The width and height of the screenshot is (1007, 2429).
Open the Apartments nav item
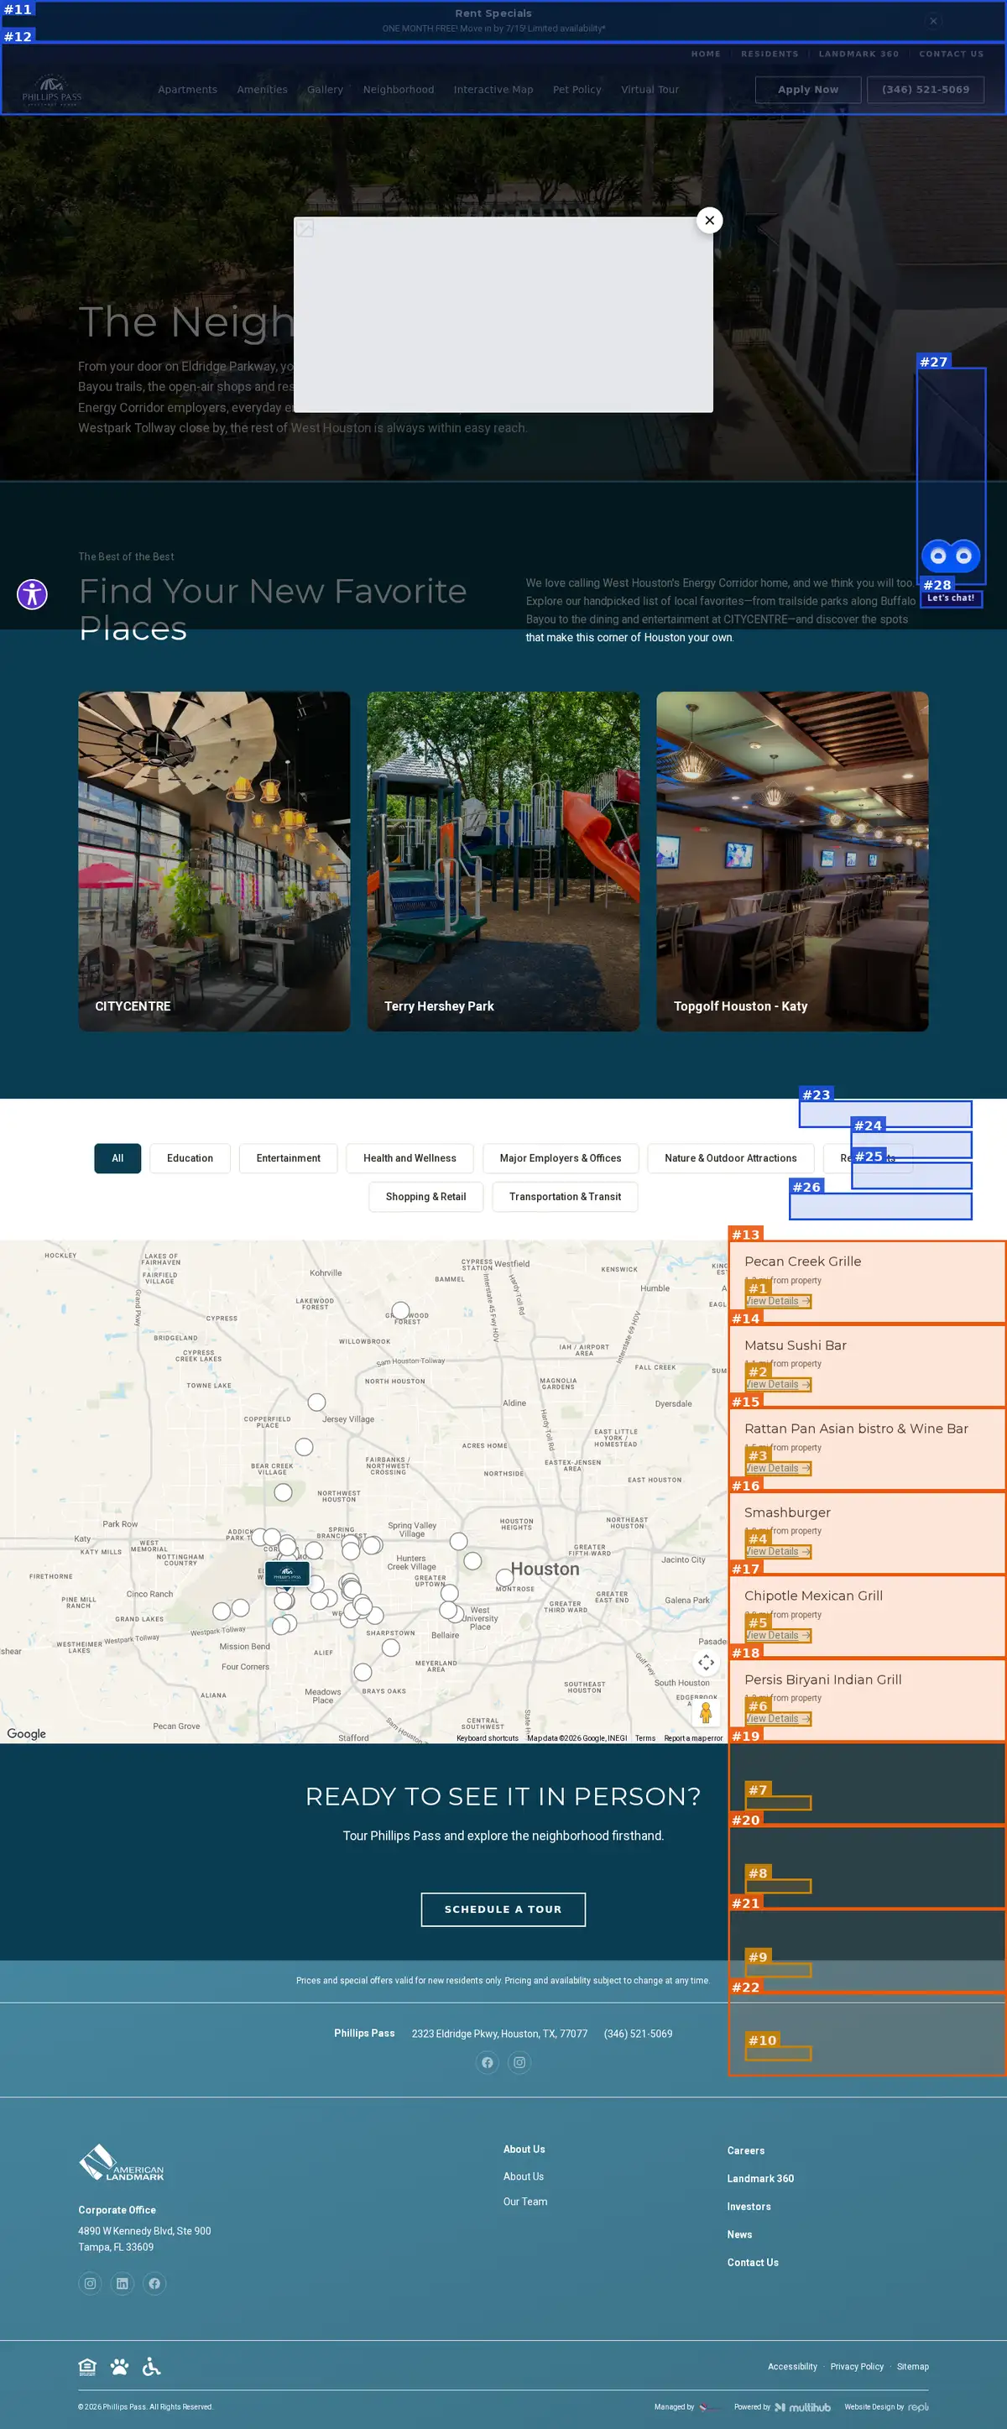point(188,90)
